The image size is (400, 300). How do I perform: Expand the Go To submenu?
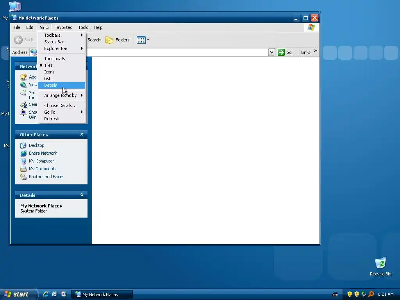click(x=61, y=112)
